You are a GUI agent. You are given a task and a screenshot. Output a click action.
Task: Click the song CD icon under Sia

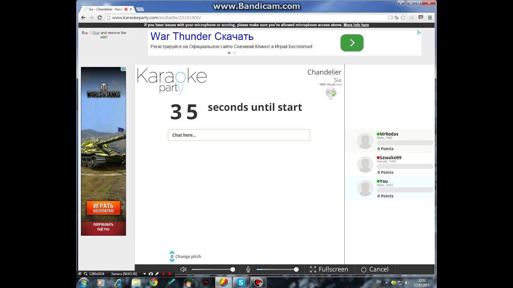pos(331,93)
